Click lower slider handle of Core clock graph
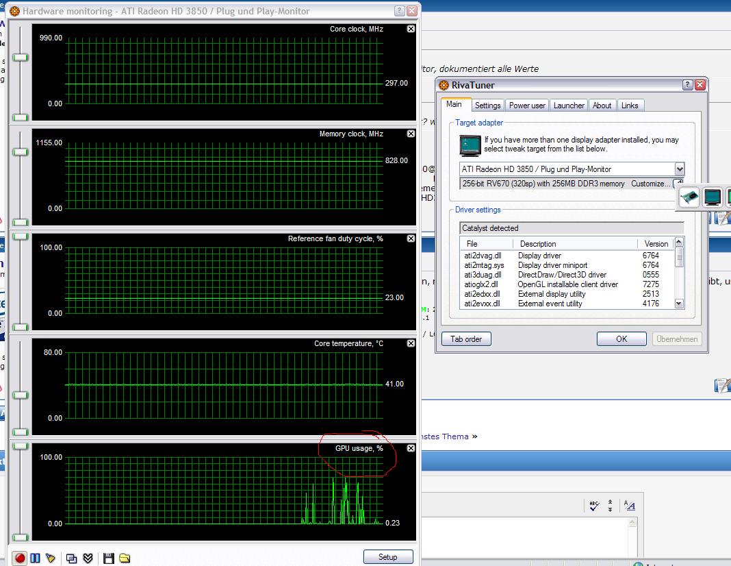Image resolution: width=731 pixels, height=566 pixels. pyautogui.click(x=20, y=117)
